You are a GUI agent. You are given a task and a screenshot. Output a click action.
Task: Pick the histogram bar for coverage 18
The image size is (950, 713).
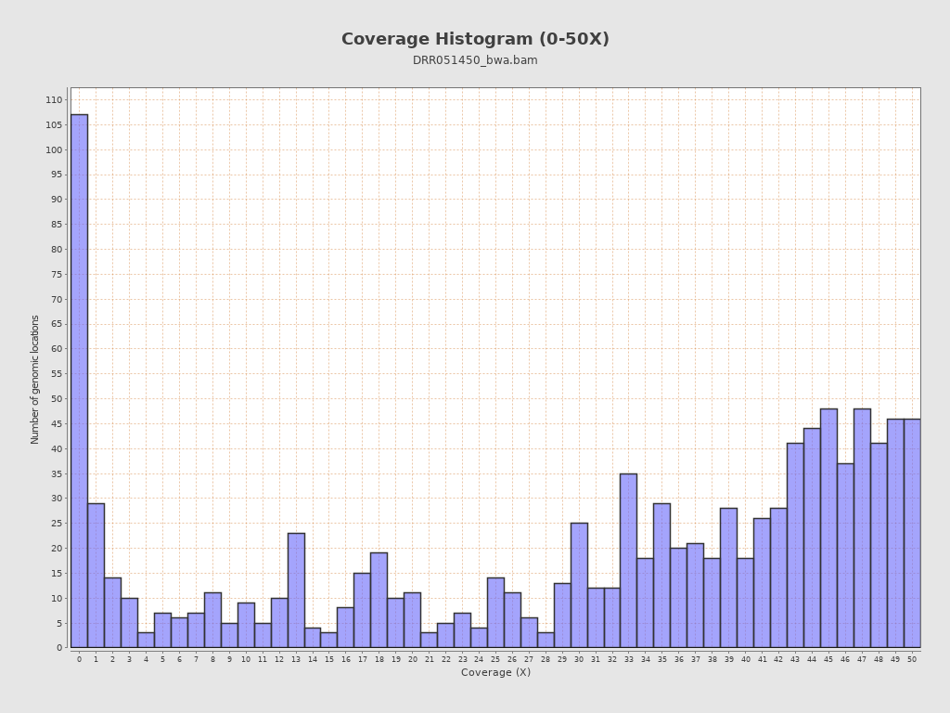click(x=379, y=601)
